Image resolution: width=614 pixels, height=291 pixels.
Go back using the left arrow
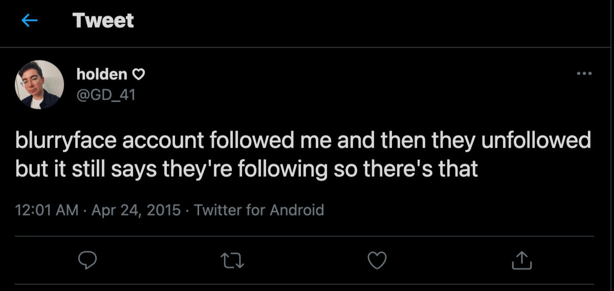pos(30,20)
